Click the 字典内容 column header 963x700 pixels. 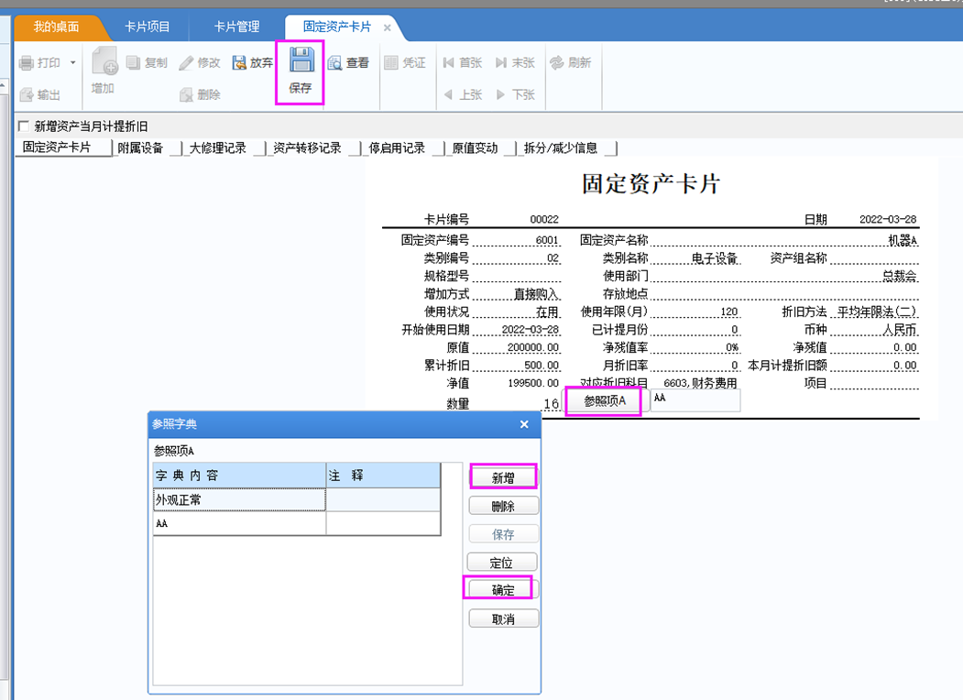(239, 476)
